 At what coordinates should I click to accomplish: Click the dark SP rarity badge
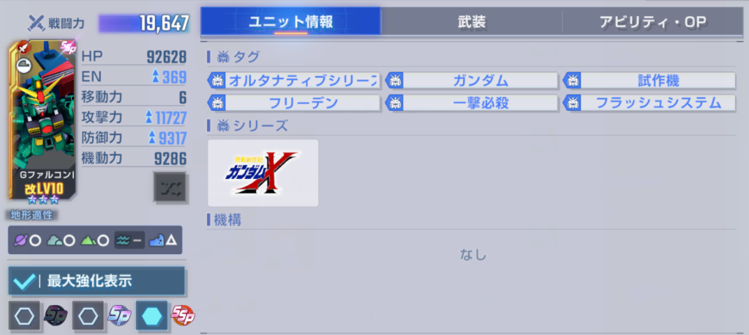(x=56, y=316)
